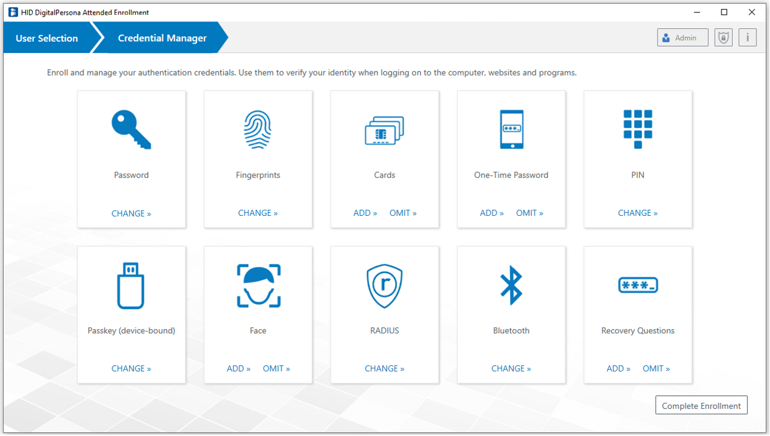Image resolution: width=770 pixels, height=436 pixels.
Task: Click the Cards smart card icon
Action: pyautogui.click(x=384, y=130)
